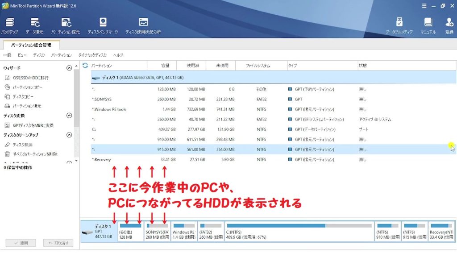457x257 pixels.
Task: Start ディスクベンチマーク (Disk Benchmark)
Action: (x=103, y=25)
